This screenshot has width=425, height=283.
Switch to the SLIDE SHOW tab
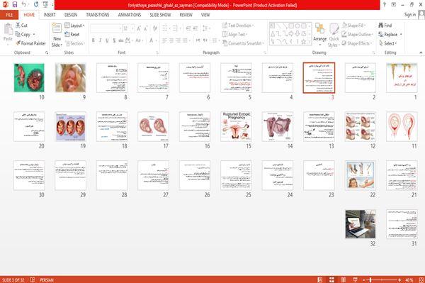(160, 15)
